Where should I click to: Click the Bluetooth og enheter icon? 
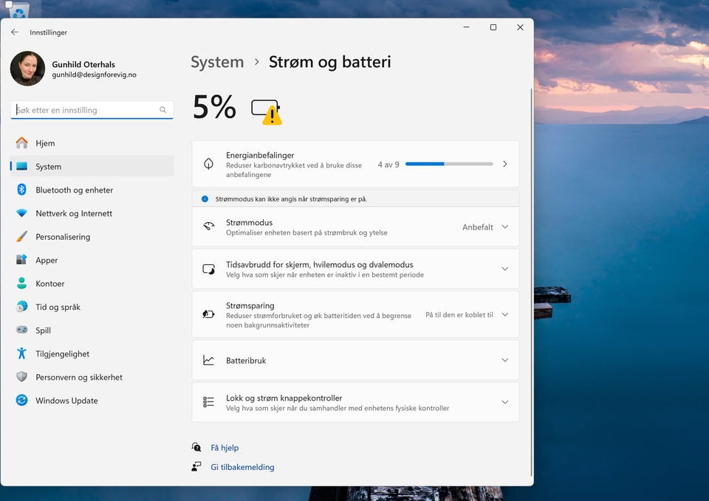pyautogui.click(x=21, y=190)
